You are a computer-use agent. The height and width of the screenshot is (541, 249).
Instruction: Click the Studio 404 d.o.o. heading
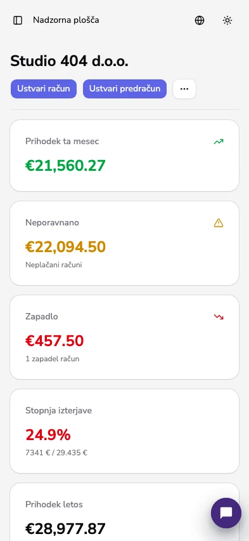pyautogui.click(x=69, y=62)
